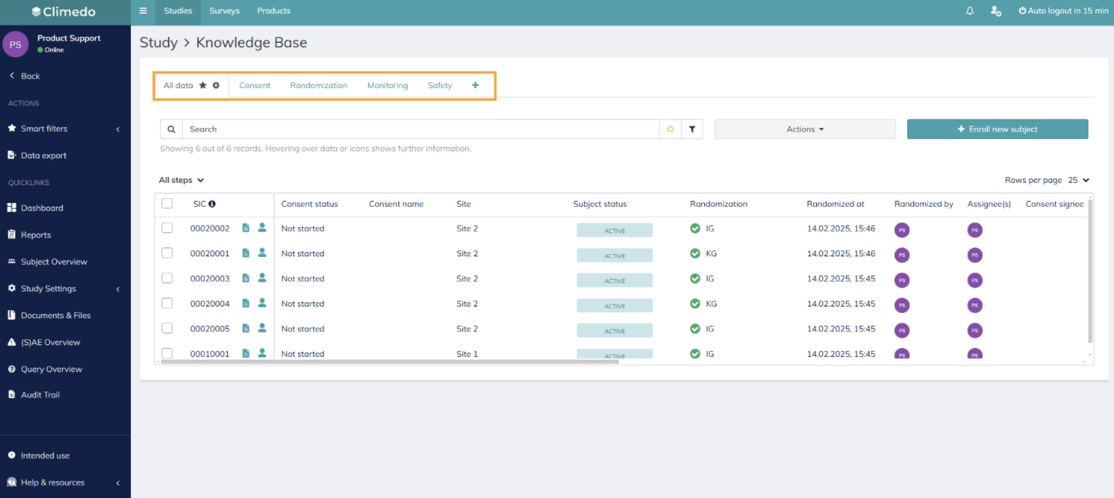Click the filter funnel icon next to search

[692, 129]
